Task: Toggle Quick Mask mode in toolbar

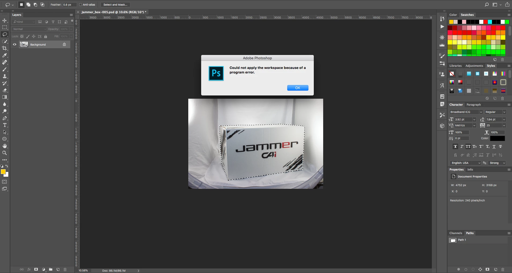Action: click(x=5, y=182)
